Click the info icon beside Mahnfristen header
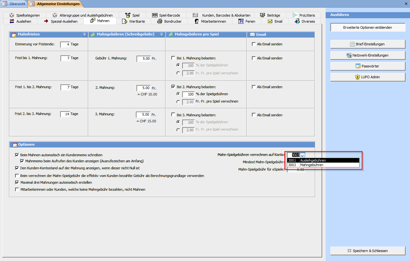This screenshot has height=261, width=410. click(x=85, y=35)
